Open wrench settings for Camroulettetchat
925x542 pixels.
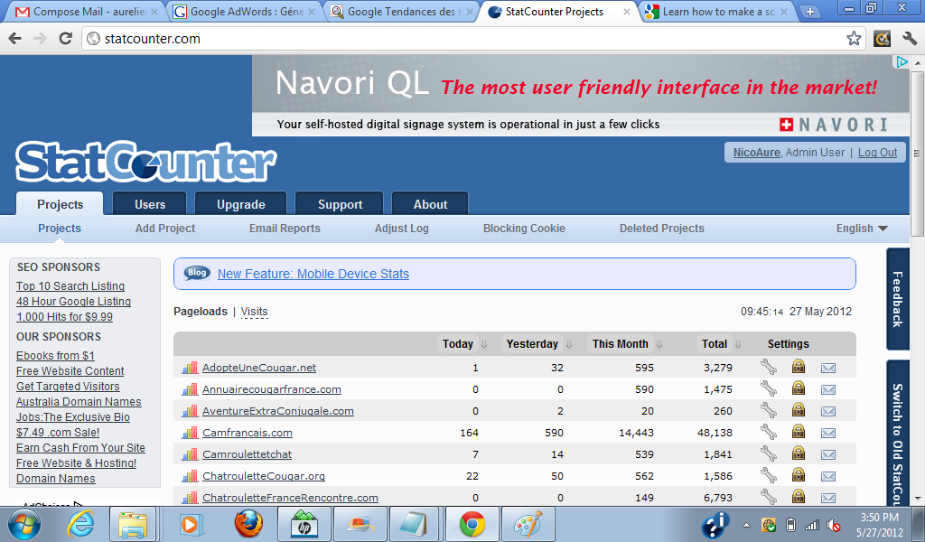click(768, 454)
